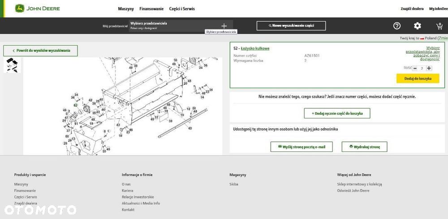Open the Części i Serwis menu

(x=182, y=9)
